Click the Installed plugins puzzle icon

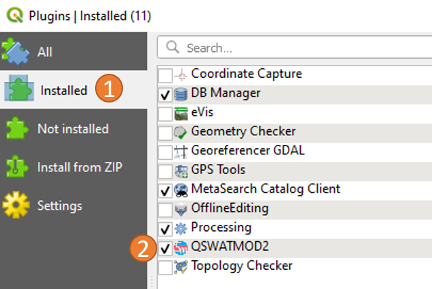[x=19, y=88]
